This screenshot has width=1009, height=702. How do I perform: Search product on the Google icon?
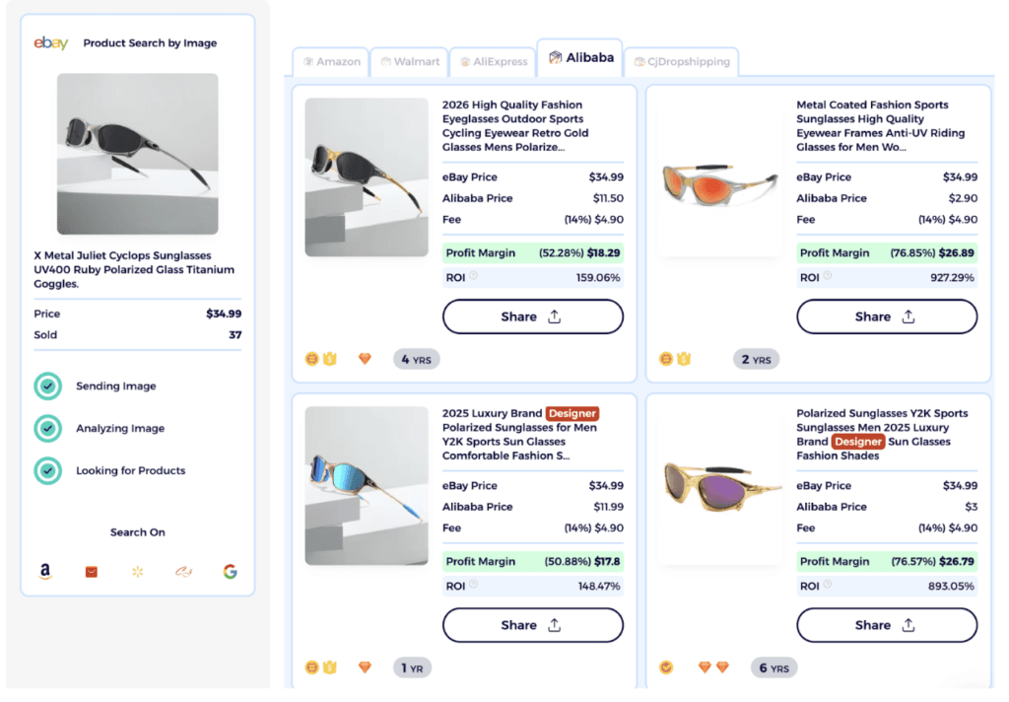tap(230, 571)
